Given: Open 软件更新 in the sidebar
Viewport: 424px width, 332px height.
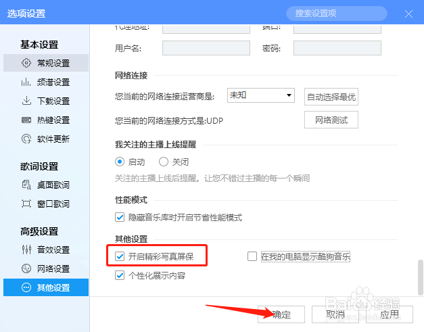Looking at the screenshot, I should coord(46,139).
